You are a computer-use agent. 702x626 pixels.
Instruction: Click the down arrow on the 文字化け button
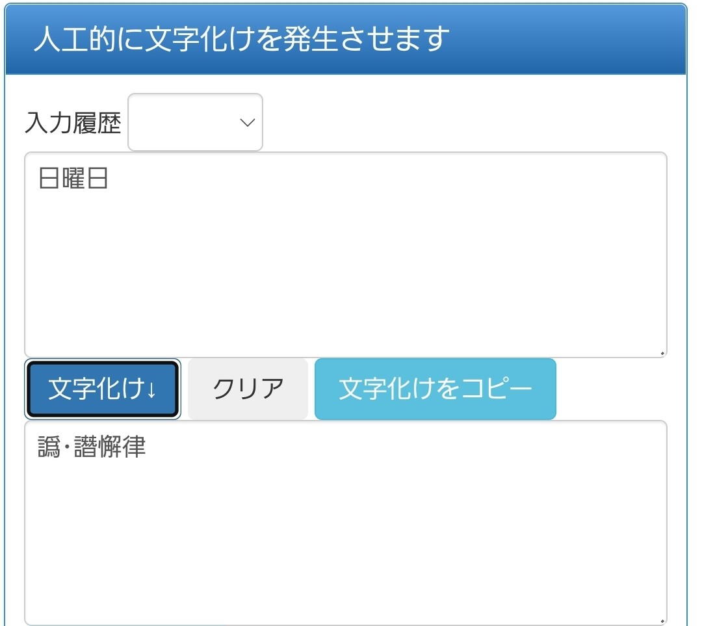[x=151, y=390]
